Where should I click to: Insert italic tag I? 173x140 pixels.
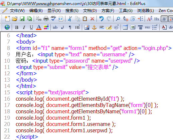pyautogui.click(x=24, y=27)
